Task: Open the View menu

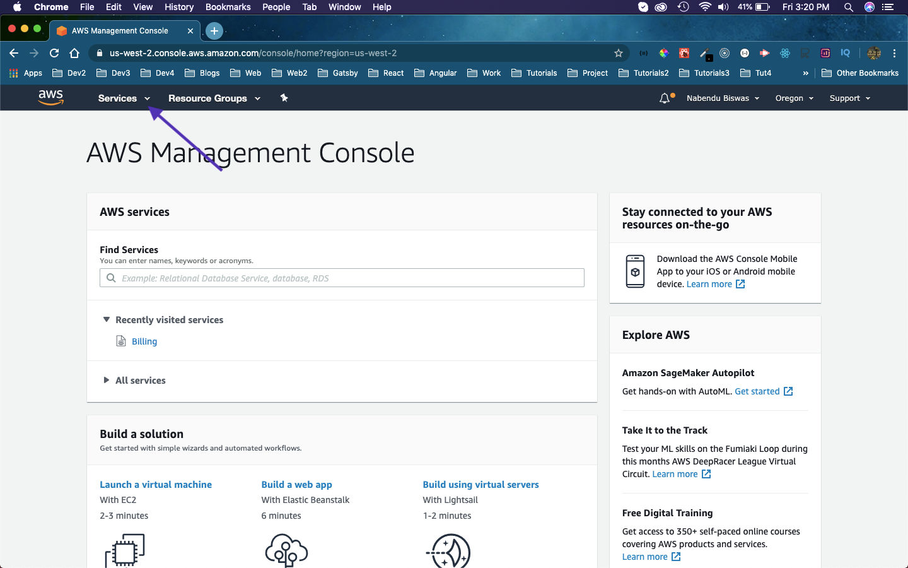Action: click(143, 7)
